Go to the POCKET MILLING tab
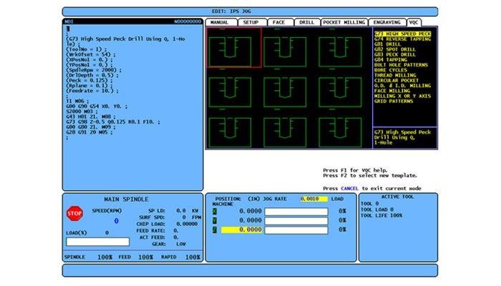This screenshot has height=286, width=501. (344, 22)
